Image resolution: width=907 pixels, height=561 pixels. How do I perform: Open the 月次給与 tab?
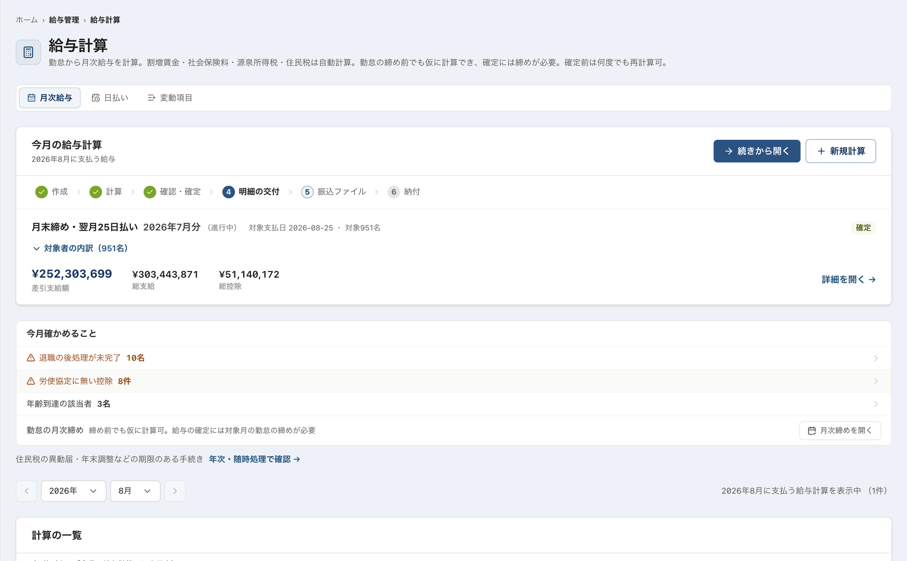50,98
